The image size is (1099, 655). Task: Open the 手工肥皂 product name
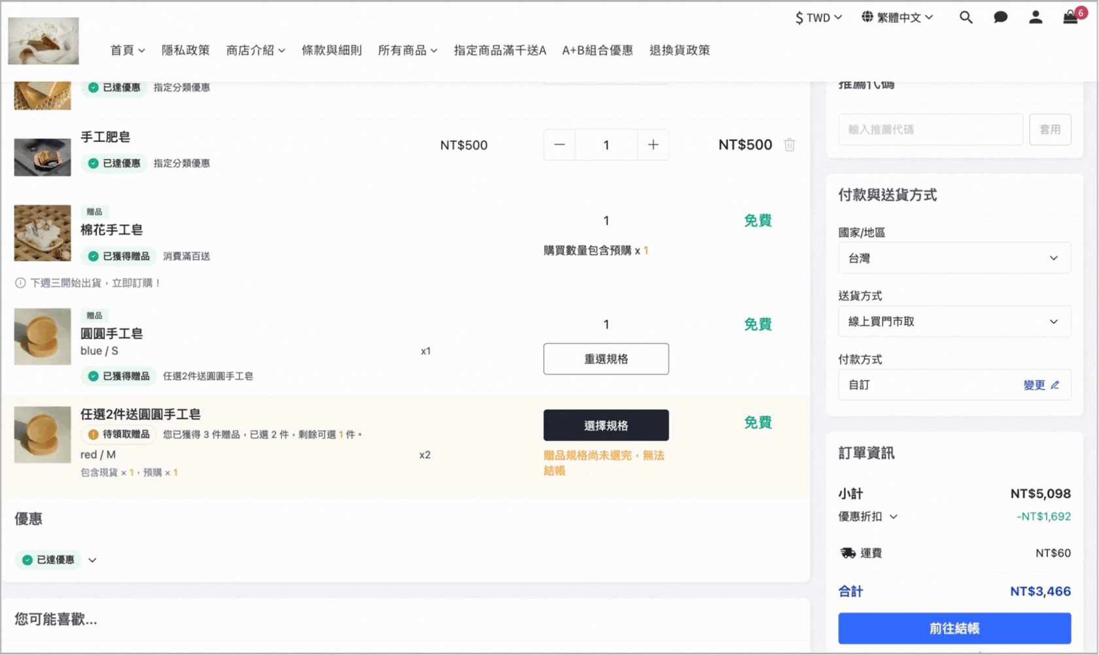pos(105,137)
